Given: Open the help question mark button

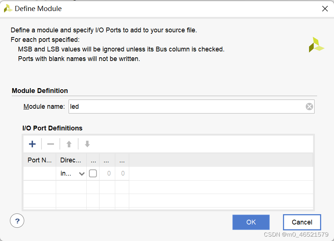Looking at the screenshot, I should 17,221.
